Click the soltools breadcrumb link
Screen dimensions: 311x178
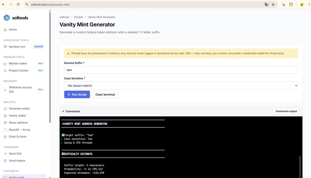coord(64,17)
